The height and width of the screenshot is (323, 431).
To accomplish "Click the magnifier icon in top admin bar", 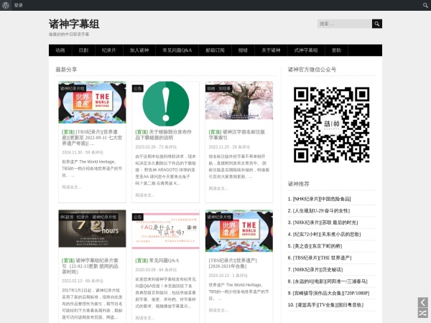I will coord(425,5).
